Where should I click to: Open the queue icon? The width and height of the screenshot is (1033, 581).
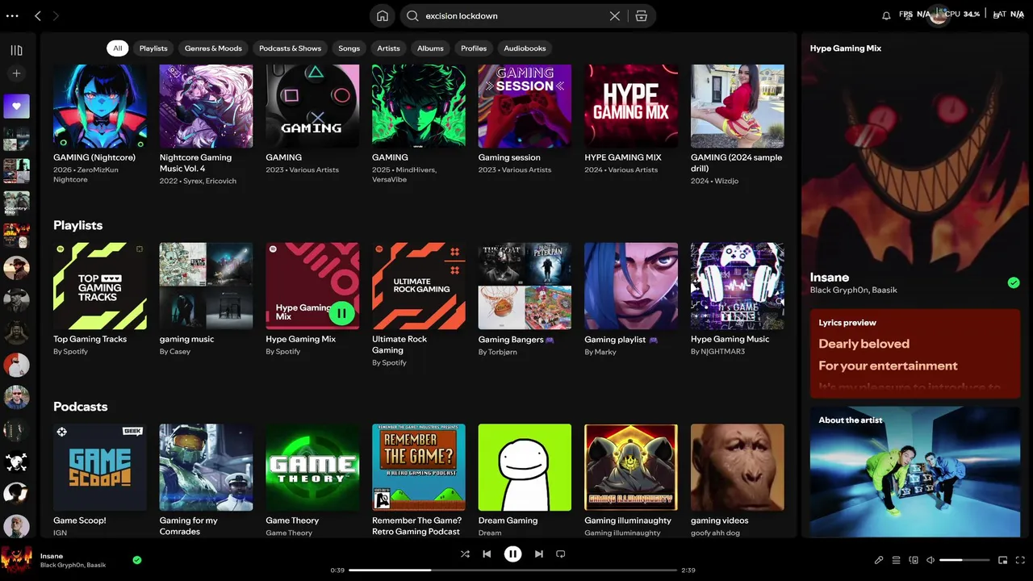click(x=896, y=560)
